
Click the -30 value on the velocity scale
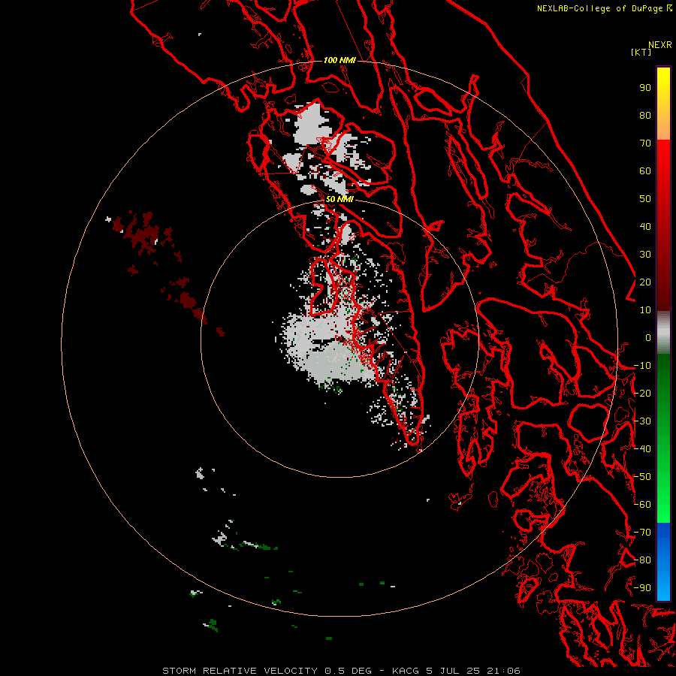point(642,421)
